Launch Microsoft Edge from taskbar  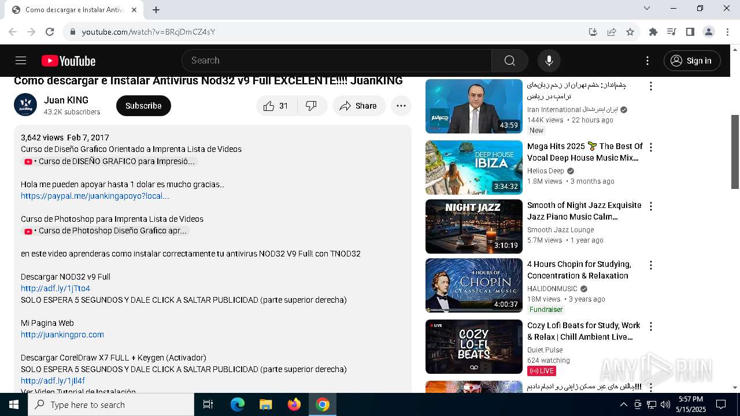[238, 404]
